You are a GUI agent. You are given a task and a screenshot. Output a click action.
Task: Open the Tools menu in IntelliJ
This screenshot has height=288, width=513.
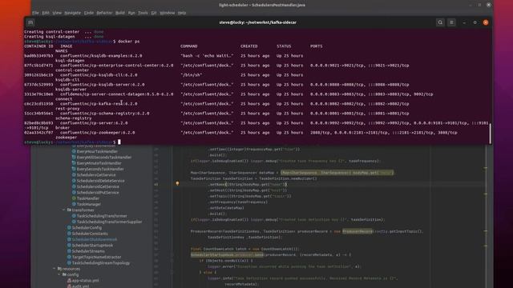[143, 13]
